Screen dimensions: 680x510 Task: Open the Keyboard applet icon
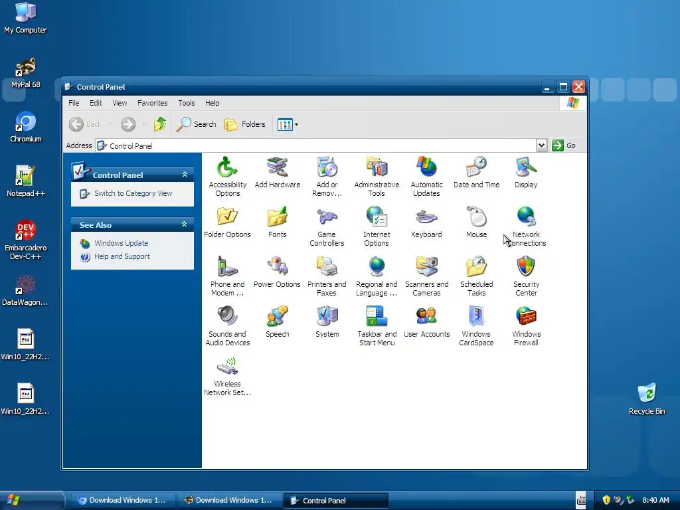click(x=426, y=222)
